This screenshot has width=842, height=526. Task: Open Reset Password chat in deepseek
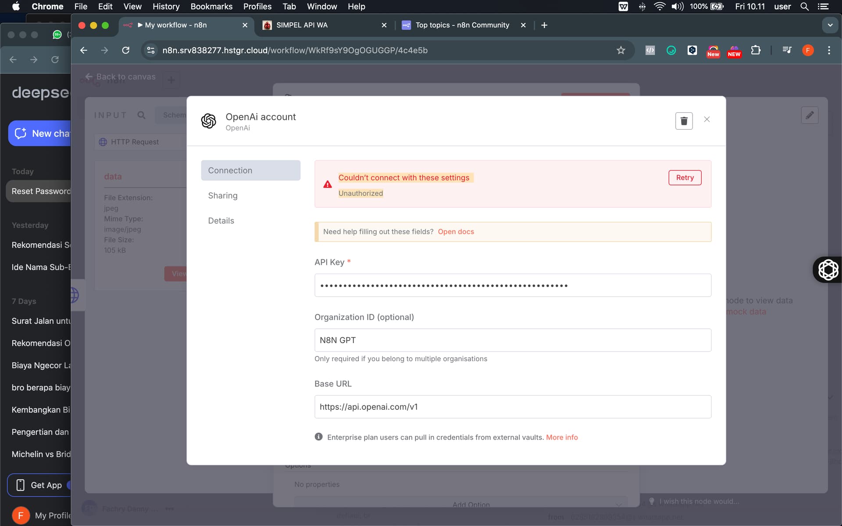coord(39,191)
